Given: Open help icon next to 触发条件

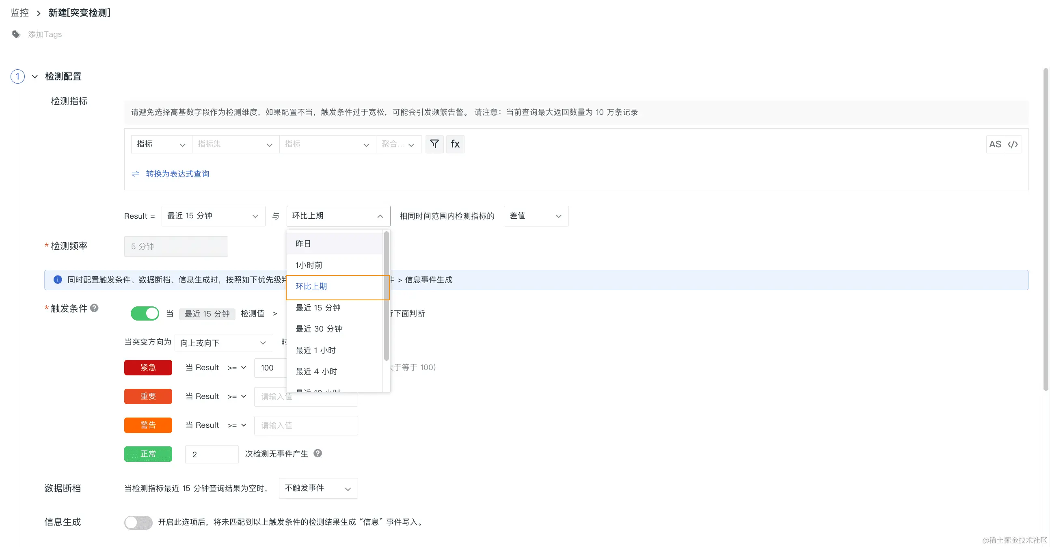Looking at the screenshot, I should click(94, 308).
